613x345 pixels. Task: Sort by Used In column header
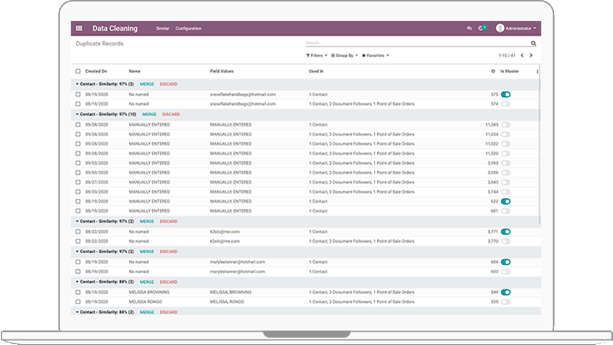click(x=316, y=71)
